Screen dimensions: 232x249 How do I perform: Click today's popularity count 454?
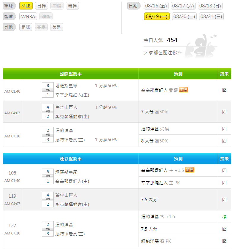coord(172,40)
